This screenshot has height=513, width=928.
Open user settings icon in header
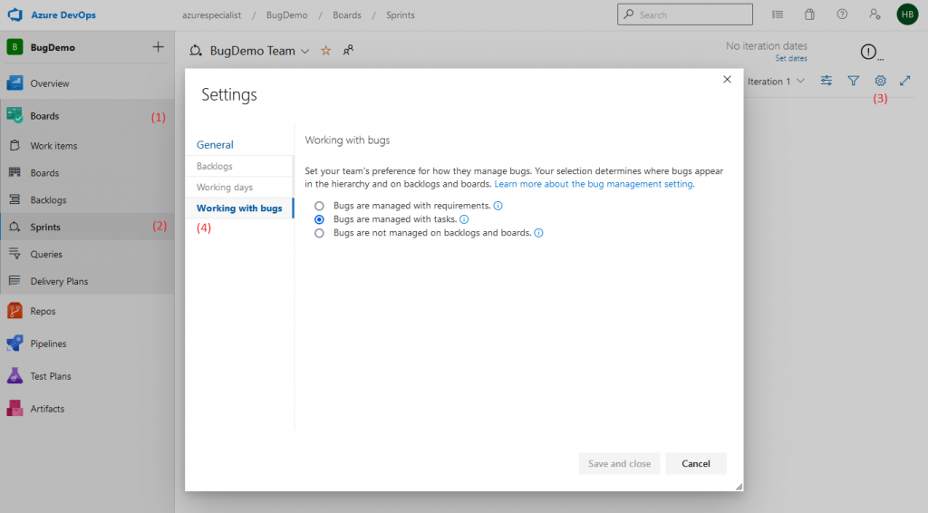[875, 15]
